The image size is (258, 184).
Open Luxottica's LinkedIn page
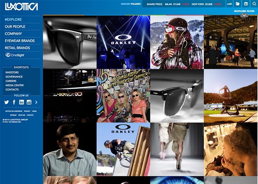coord(21,102)
